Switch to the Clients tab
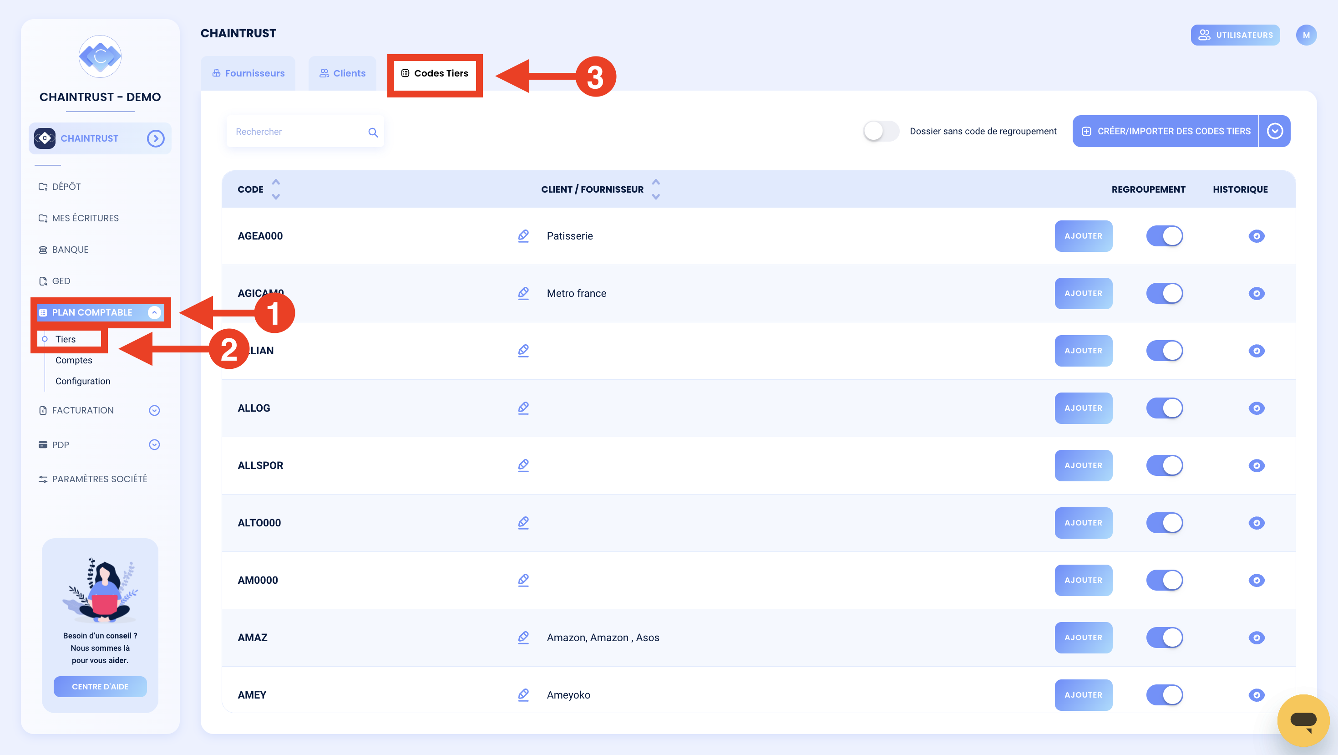1338x755 pixels. click(x=342, y=73)
